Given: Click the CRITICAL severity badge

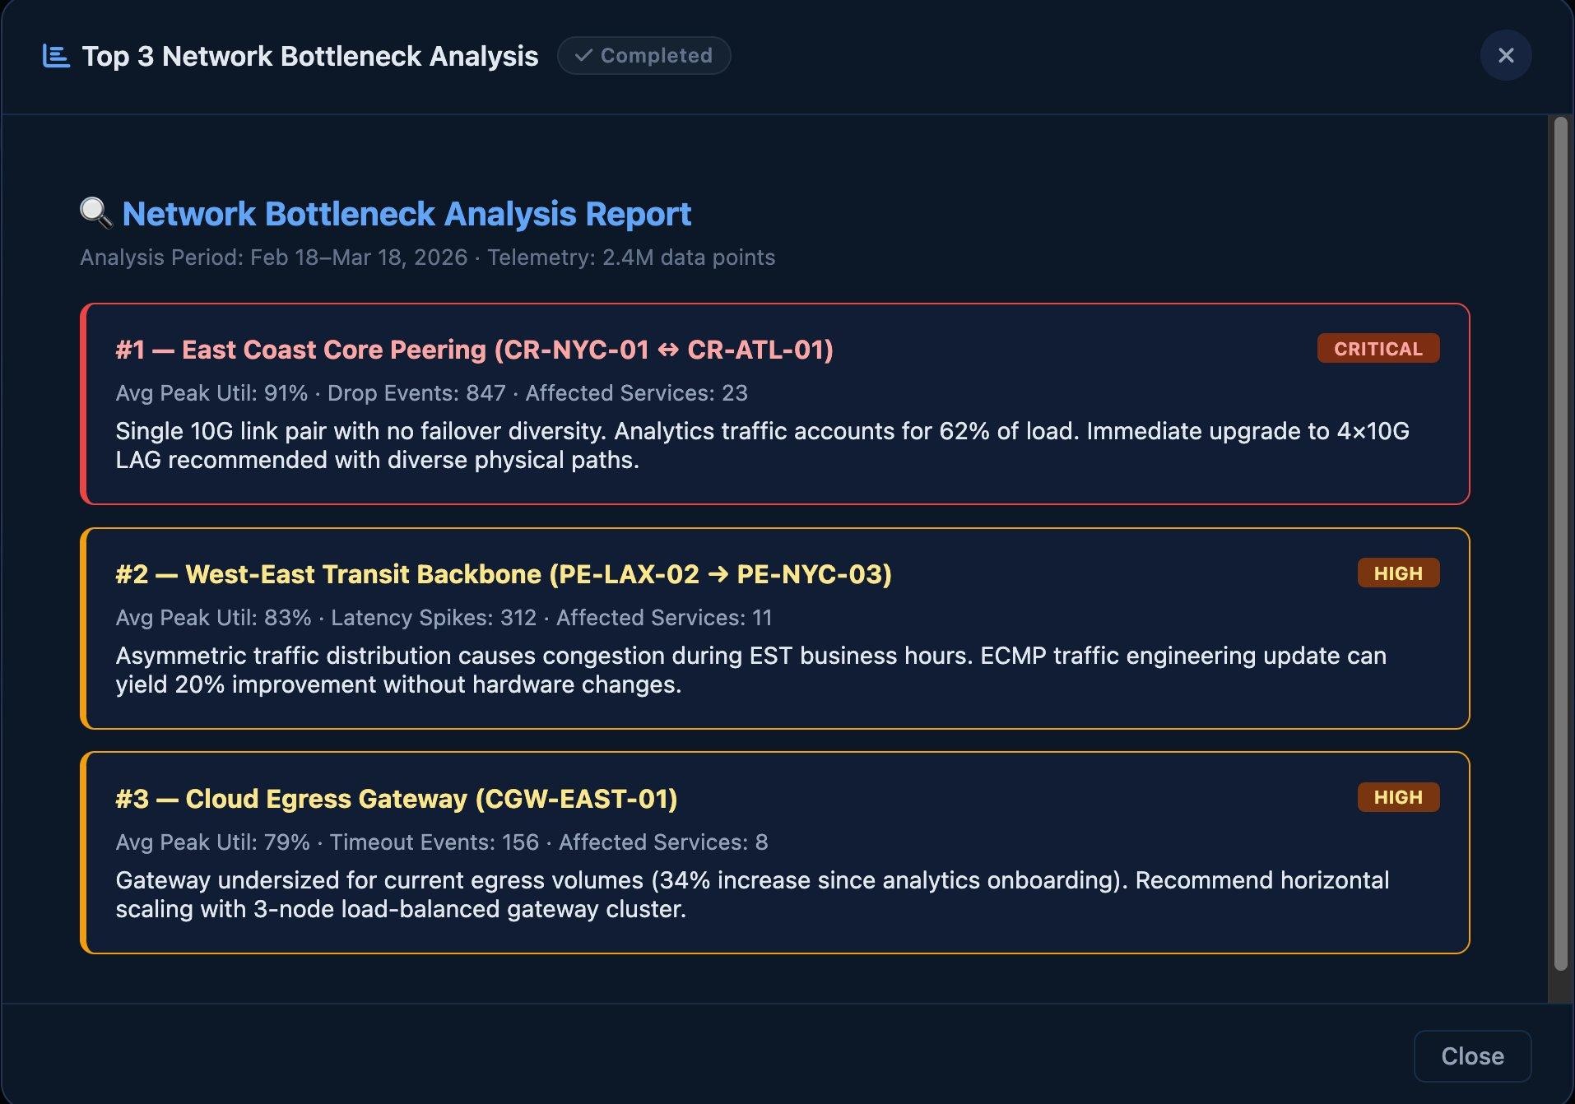Looking at the screenshot, I should (1378, 349).
